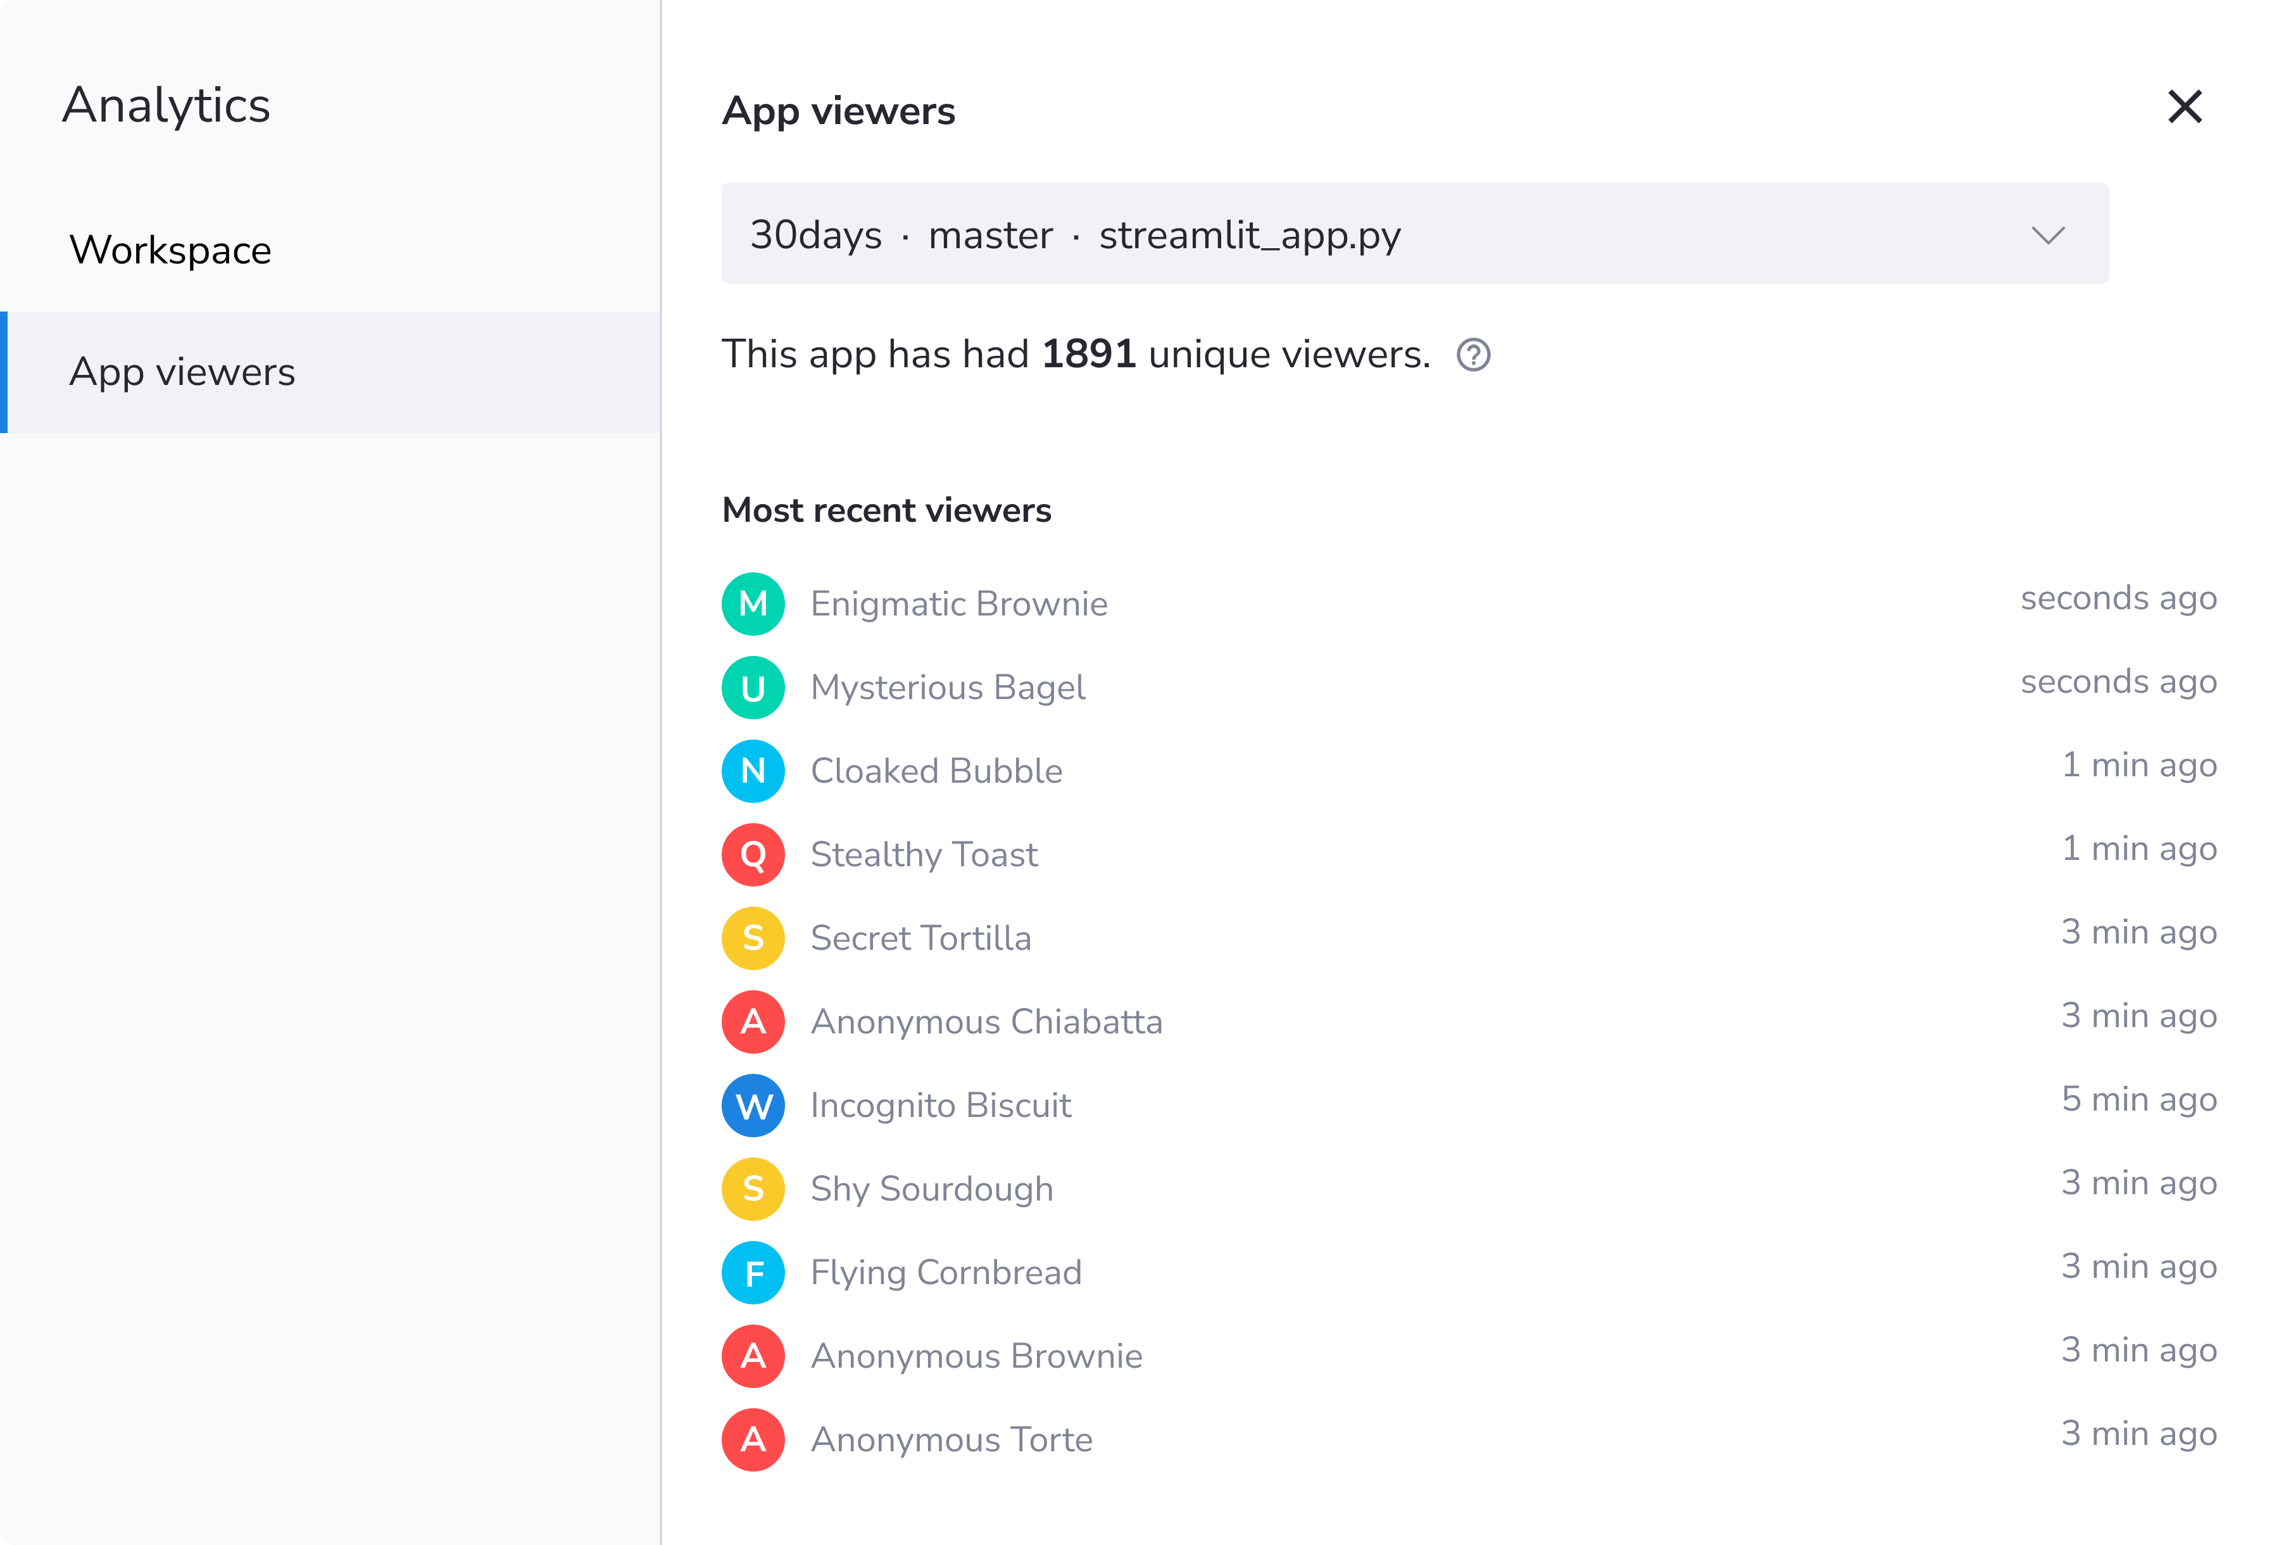Click the dropdown chevron arrow
The image size is (2279, 1545).
click(x=2047, y=236)
